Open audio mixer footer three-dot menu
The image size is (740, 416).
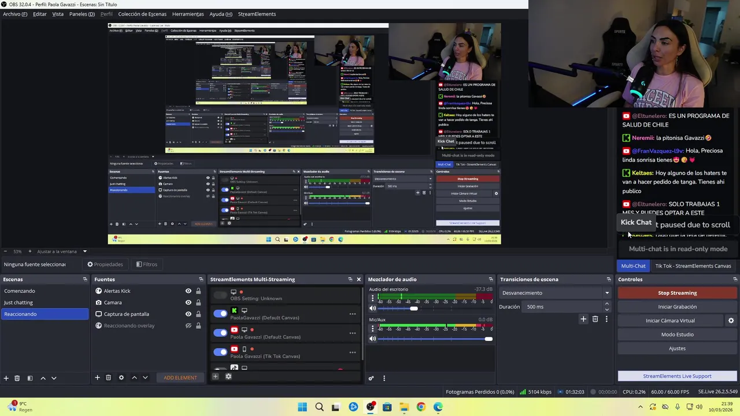click(384, 378)
